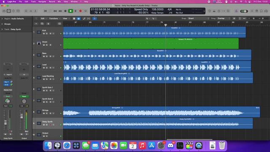The image size is (270, 152).
Task: Show Global Tracks button
Action: coord(59,24)
